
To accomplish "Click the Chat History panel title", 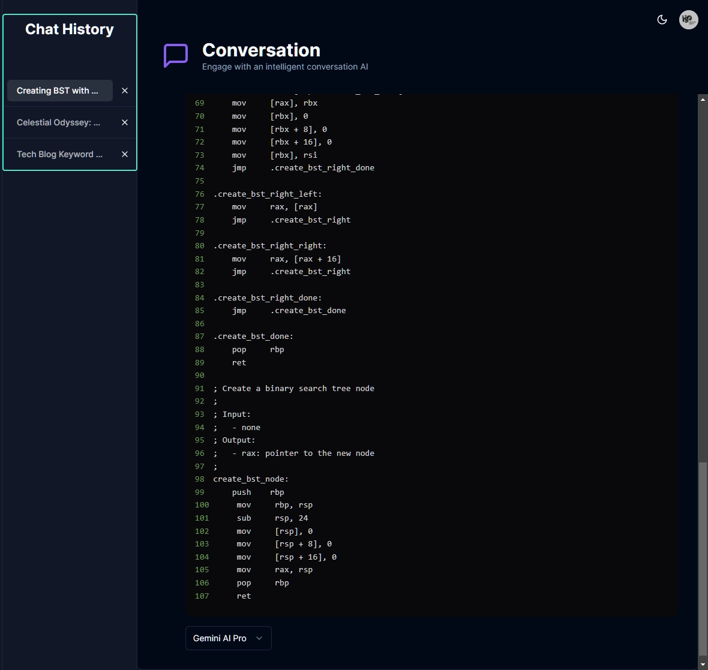I will (x=69, y=29).
